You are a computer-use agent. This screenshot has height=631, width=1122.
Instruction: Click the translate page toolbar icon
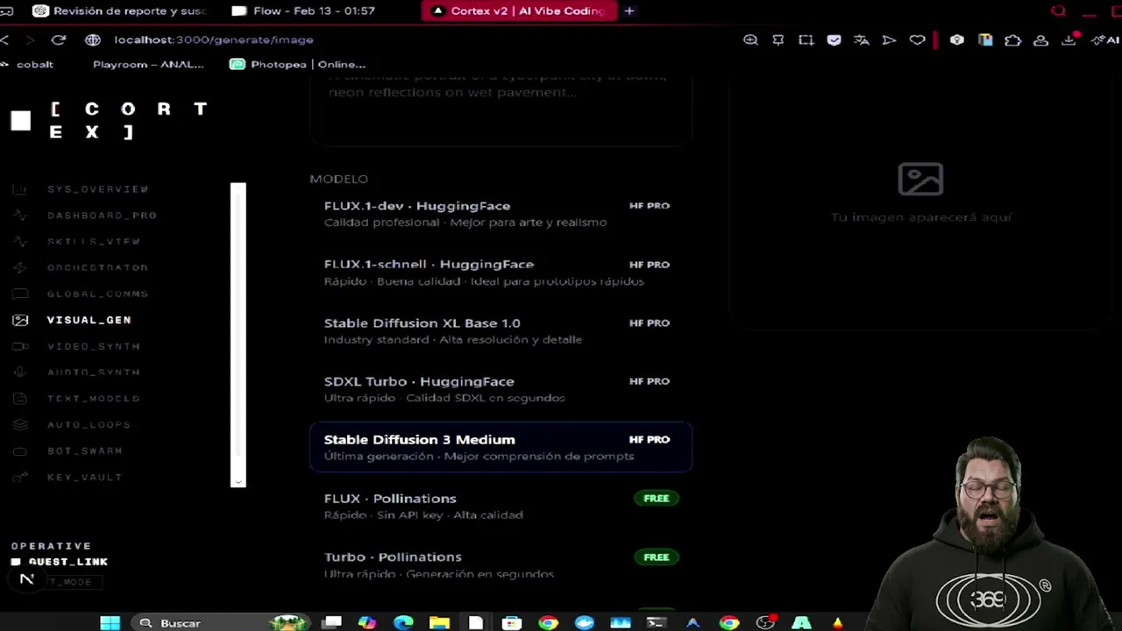click(861, 39)
